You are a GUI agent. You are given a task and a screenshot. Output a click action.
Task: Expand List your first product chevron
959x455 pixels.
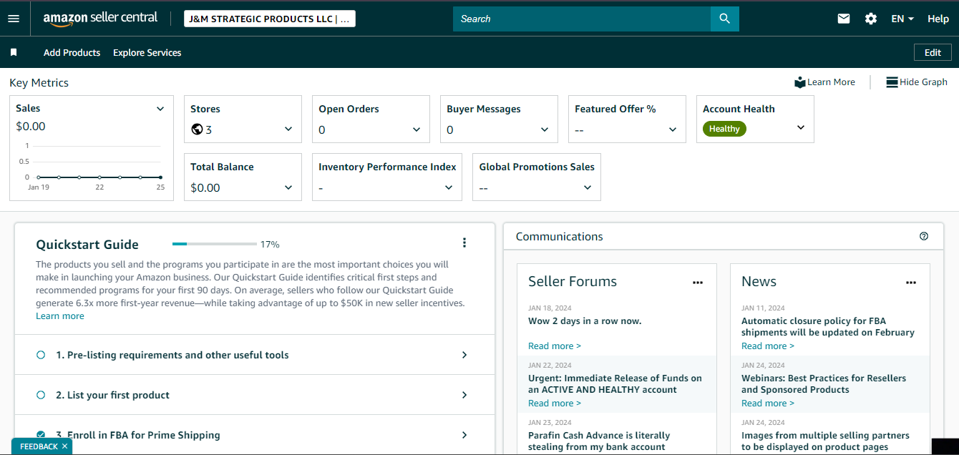point(464,395)
